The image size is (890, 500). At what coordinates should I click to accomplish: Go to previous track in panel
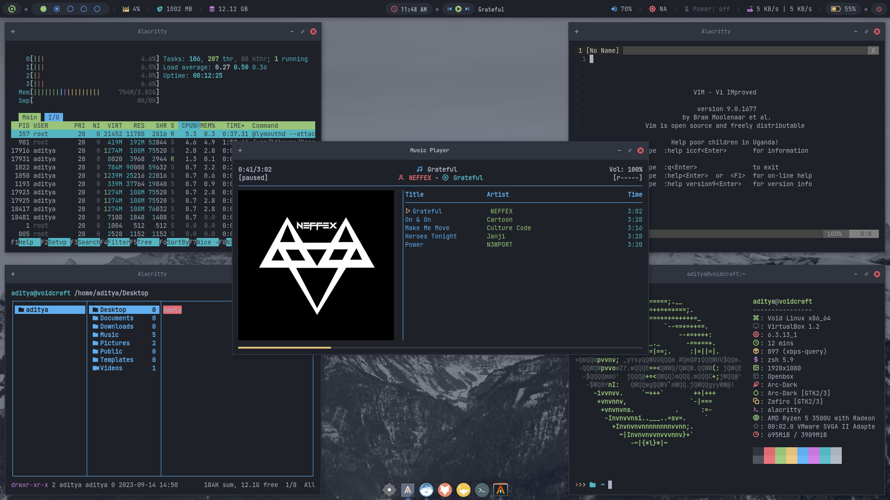point(449,9)
